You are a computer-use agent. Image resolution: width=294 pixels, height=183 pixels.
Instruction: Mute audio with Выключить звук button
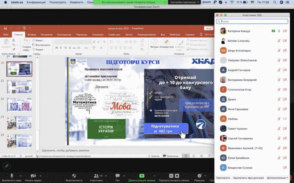12,178
